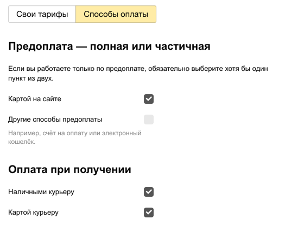Click the word частичная in first heading

click(x=182, y=47)
